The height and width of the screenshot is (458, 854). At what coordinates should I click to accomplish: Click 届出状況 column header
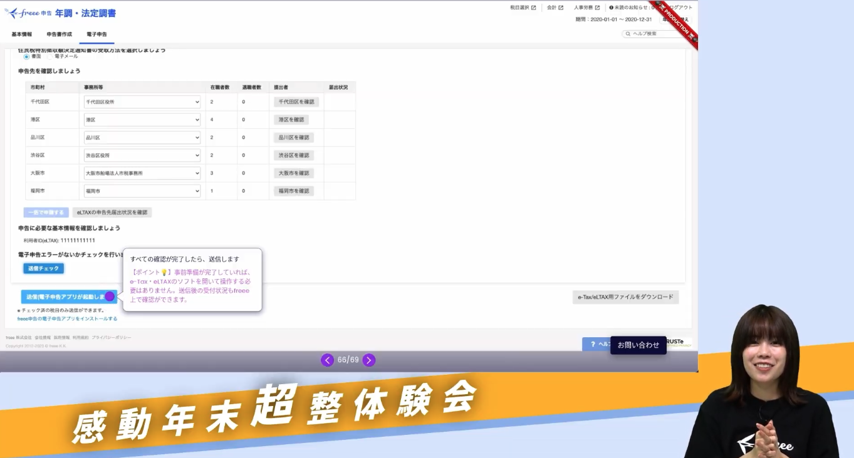(338, 87)
